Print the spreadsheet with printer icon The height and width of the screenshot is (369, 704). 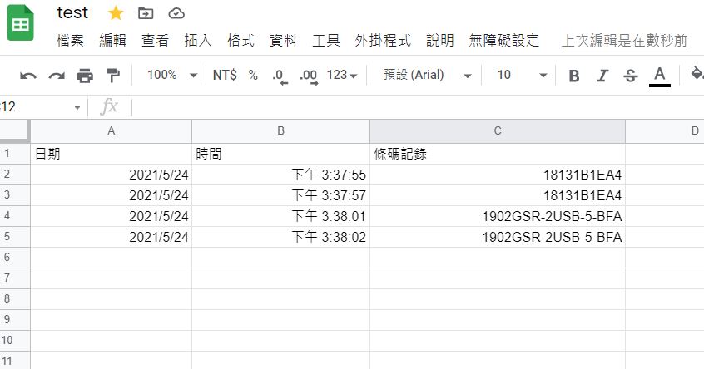tap(85, 76)
